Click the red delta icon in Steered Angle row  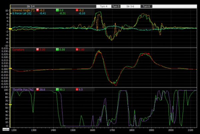(77, 10)
